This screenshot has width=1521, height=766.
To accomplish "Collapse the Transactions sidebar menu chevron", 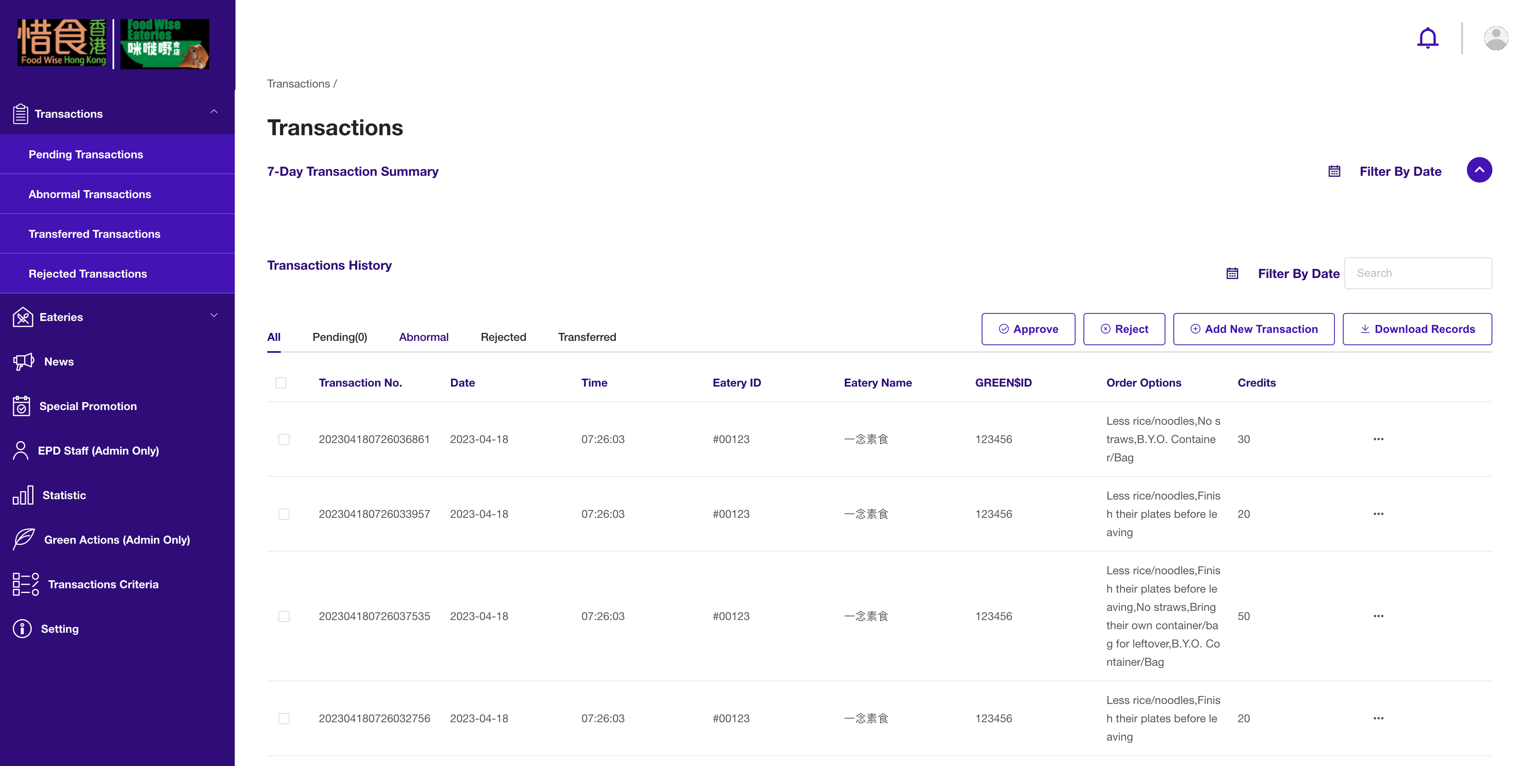I will (x=214, y=112).
